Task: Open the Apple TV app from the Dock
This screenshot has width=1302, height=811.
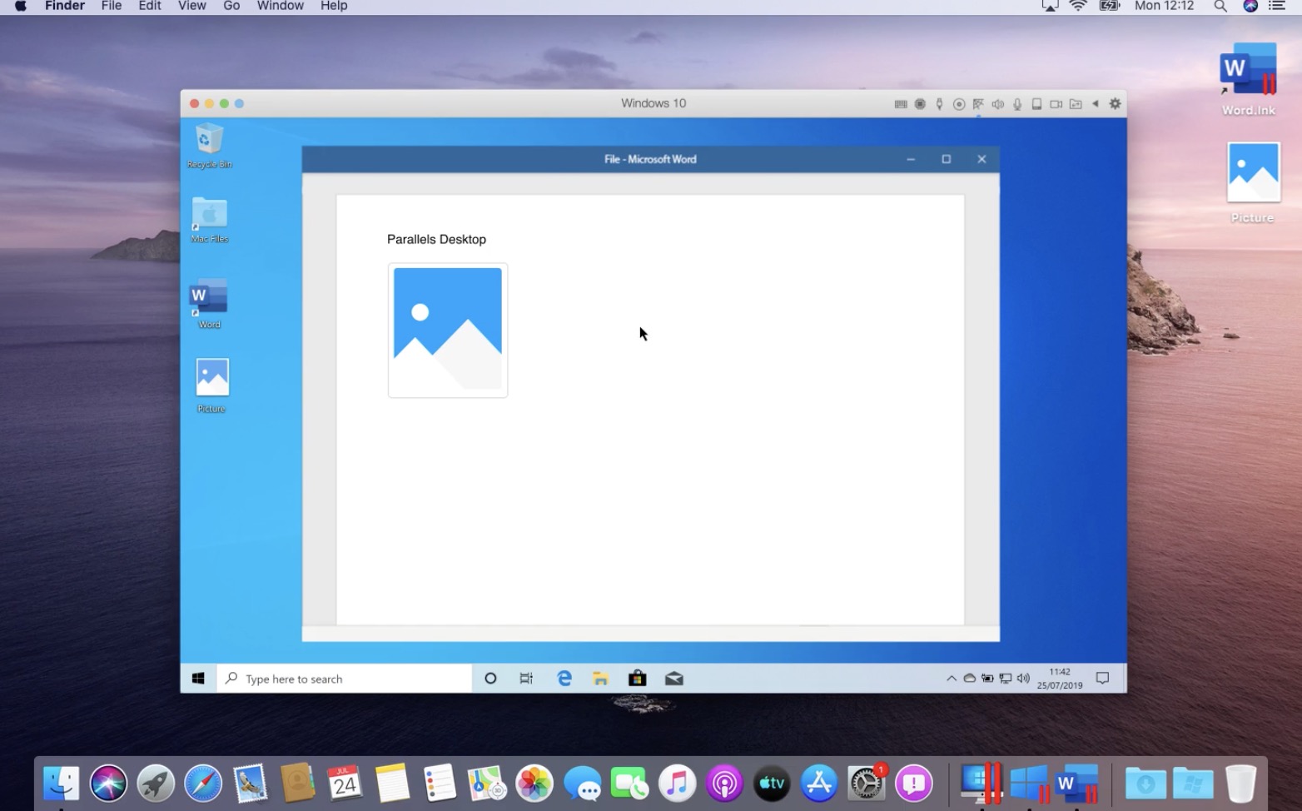Action: point(772,784)
